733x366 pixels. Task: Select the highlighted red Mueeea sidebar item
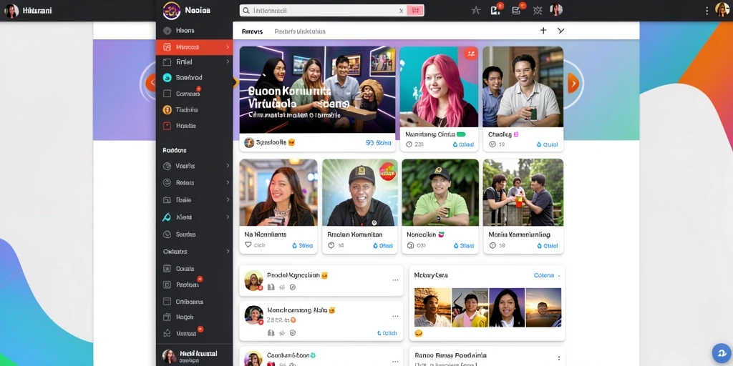tap(194, 47)
